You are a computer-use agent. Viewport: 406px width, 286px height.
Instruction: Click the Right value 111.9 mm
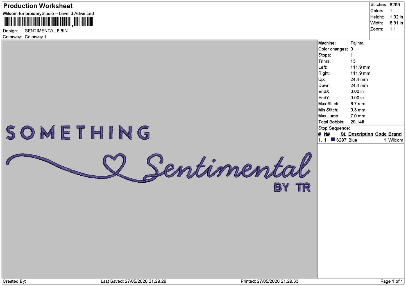[360, 73]
